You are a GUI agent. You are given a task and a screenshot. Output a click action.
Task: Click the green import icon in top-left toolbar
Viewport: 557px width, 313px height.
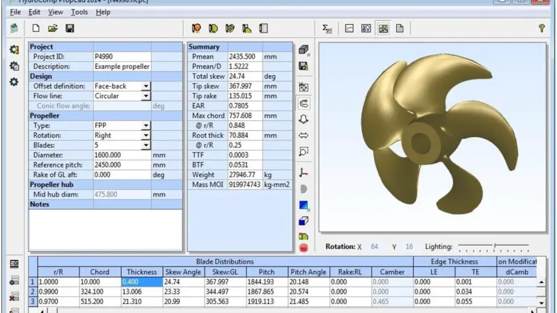(x=14, y=28)
